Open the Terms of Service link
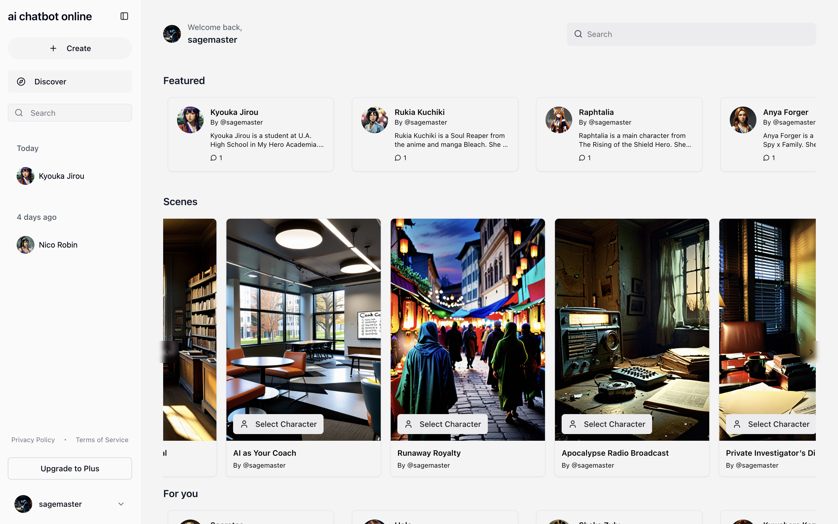 click(x=102, y=440)
